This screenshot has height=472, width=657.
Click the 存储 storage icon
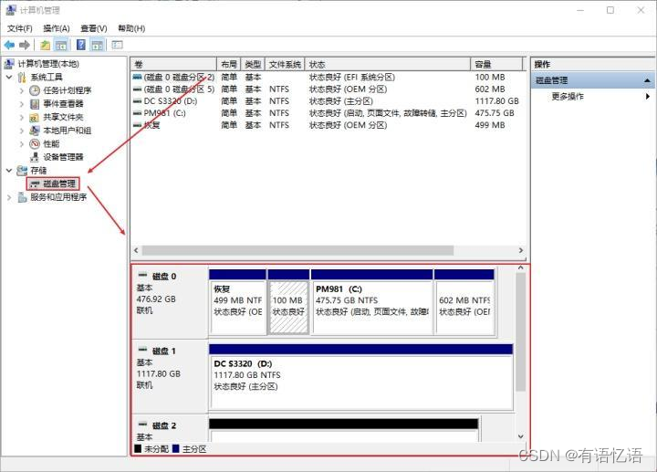(x=22, y=171)
